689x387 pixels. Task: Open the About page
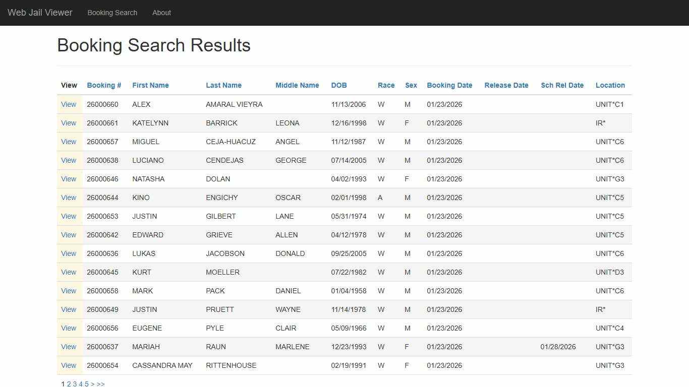[161, 13]
